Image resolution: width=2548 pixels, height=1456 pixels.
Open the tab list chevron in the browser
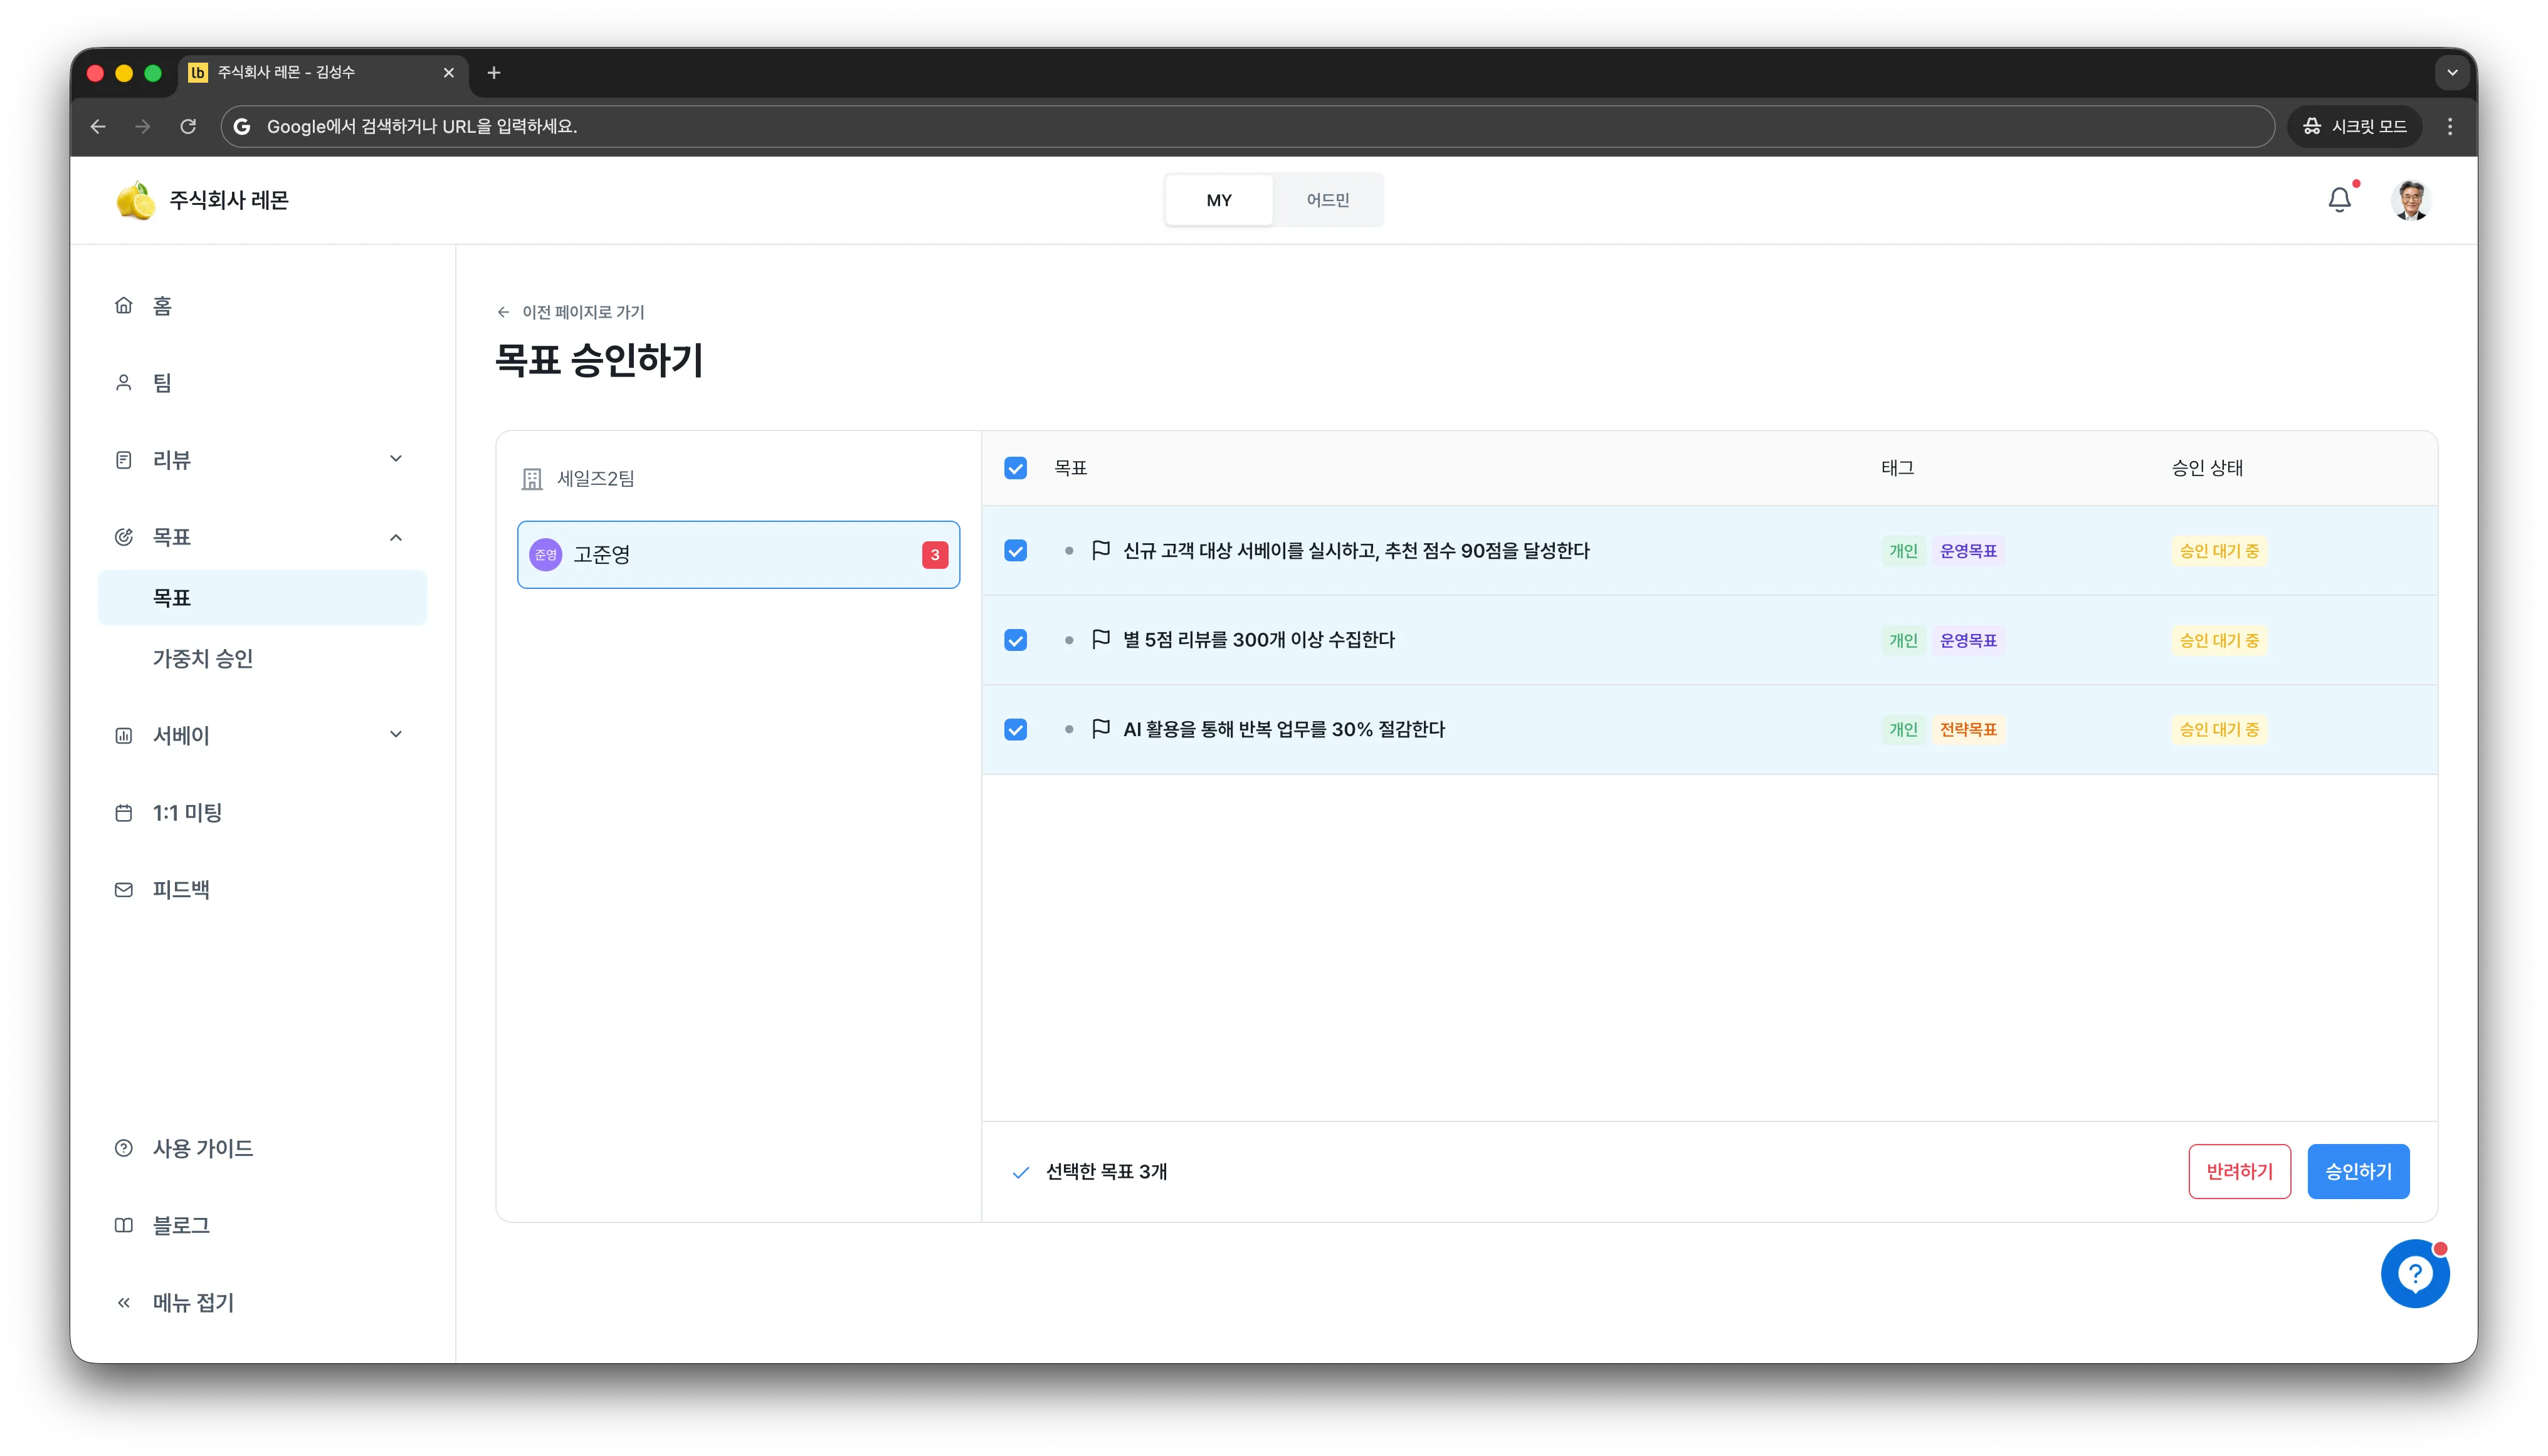pos(2451,72)
